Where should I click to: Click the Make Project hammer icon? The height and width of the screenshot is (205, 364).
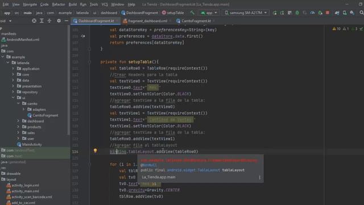tap(192, 13)
